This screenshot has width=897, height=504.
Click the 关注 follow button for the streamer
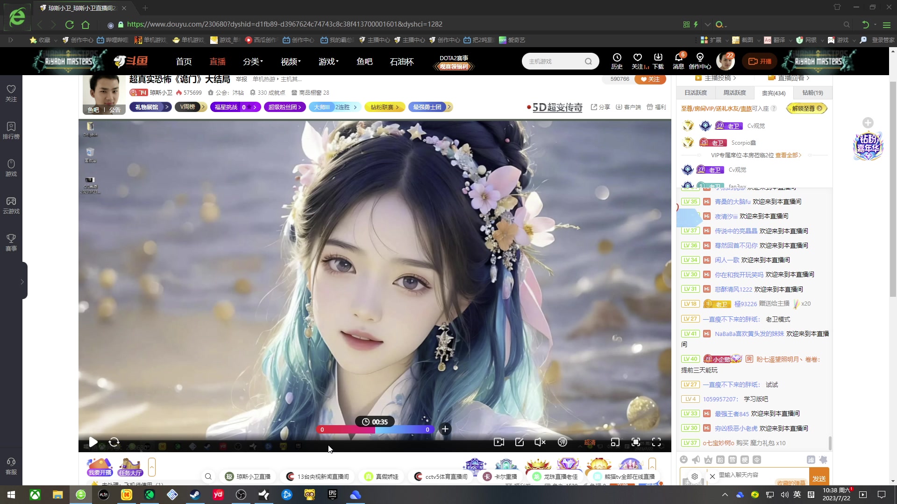click(x=650, y=79)
